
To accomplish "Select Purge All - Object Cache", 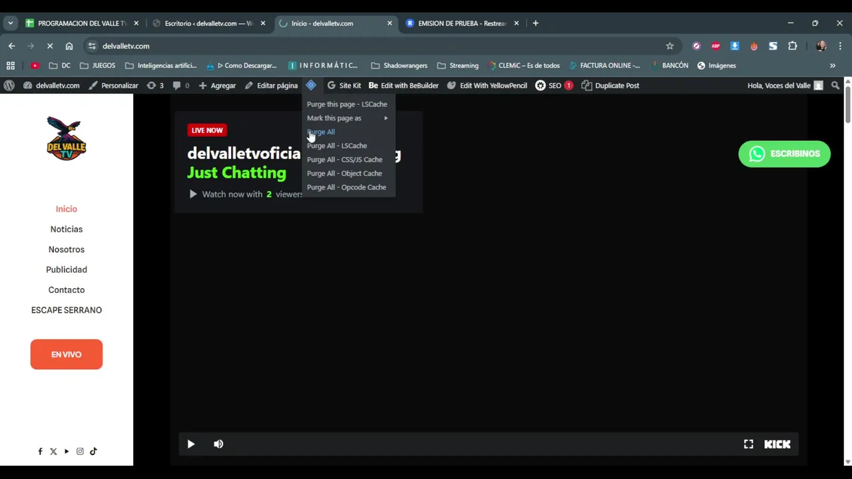I will 344,174.
